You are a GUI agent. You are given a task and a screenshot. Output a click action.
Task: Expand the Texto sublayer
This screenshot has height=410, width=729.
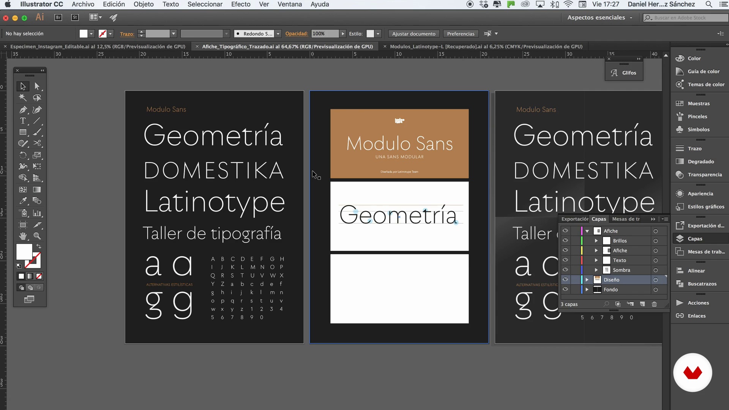(x=596, y=260)
